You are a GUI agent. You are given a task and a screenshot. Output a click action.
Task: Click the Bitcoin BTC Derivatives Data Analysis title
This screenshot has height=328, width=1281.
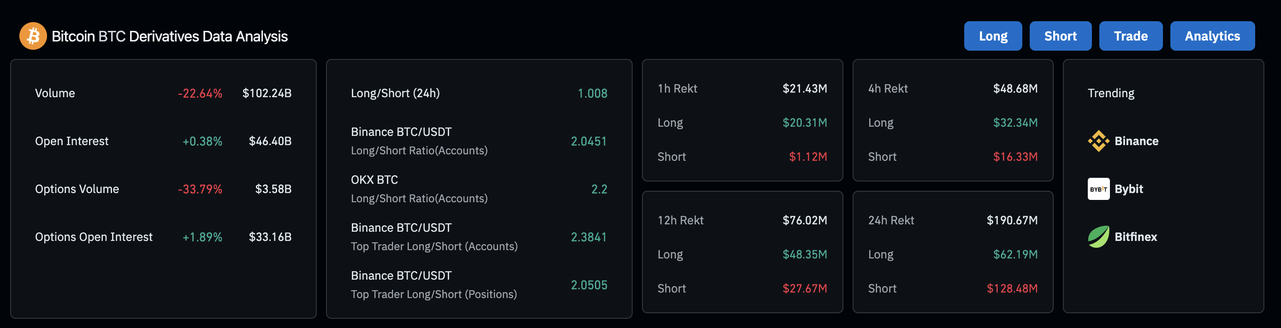(x=170, y=36)
